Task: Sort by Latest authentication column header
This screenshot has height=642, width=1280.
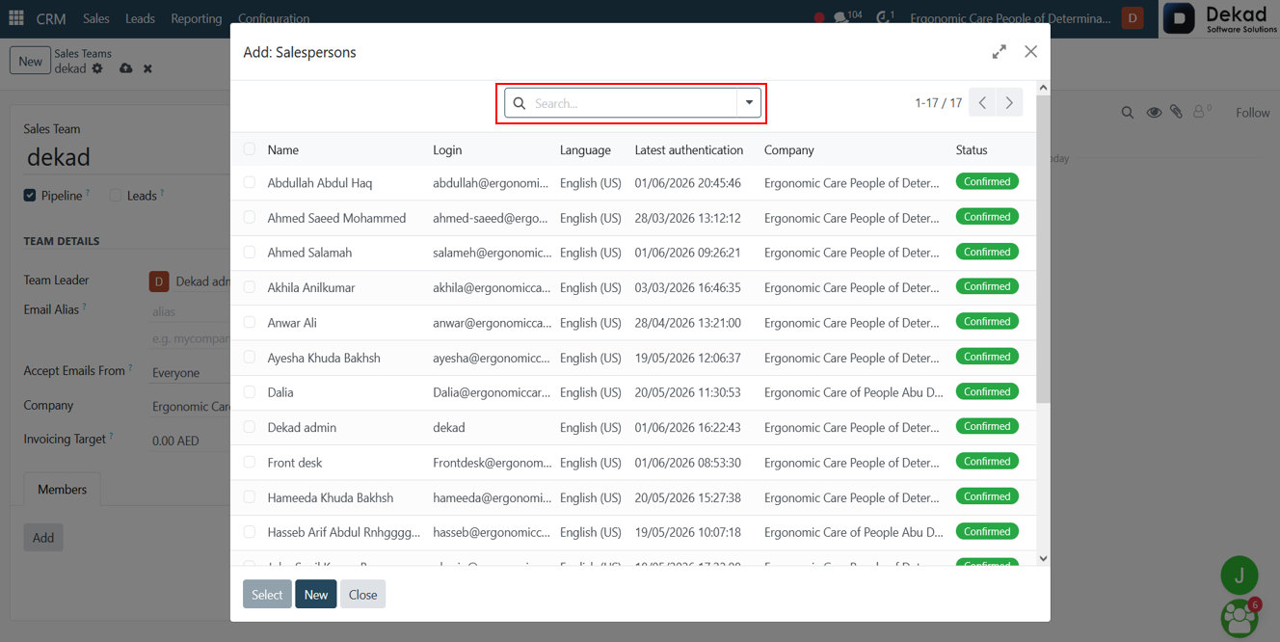Action: 688,150
